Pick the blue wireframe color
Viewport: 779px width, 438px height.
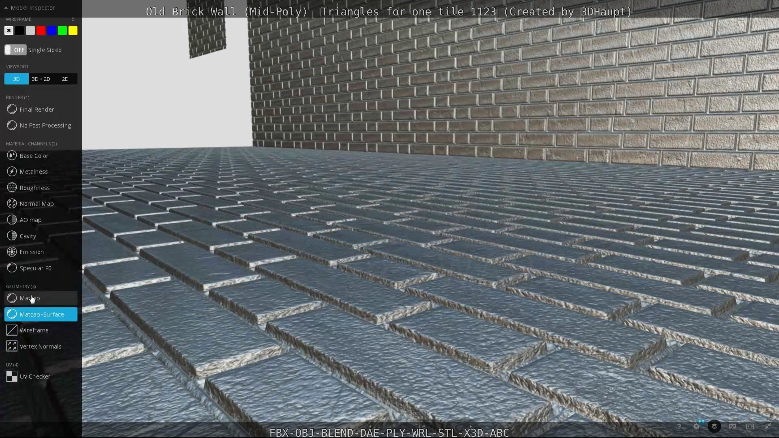point(52,31)
